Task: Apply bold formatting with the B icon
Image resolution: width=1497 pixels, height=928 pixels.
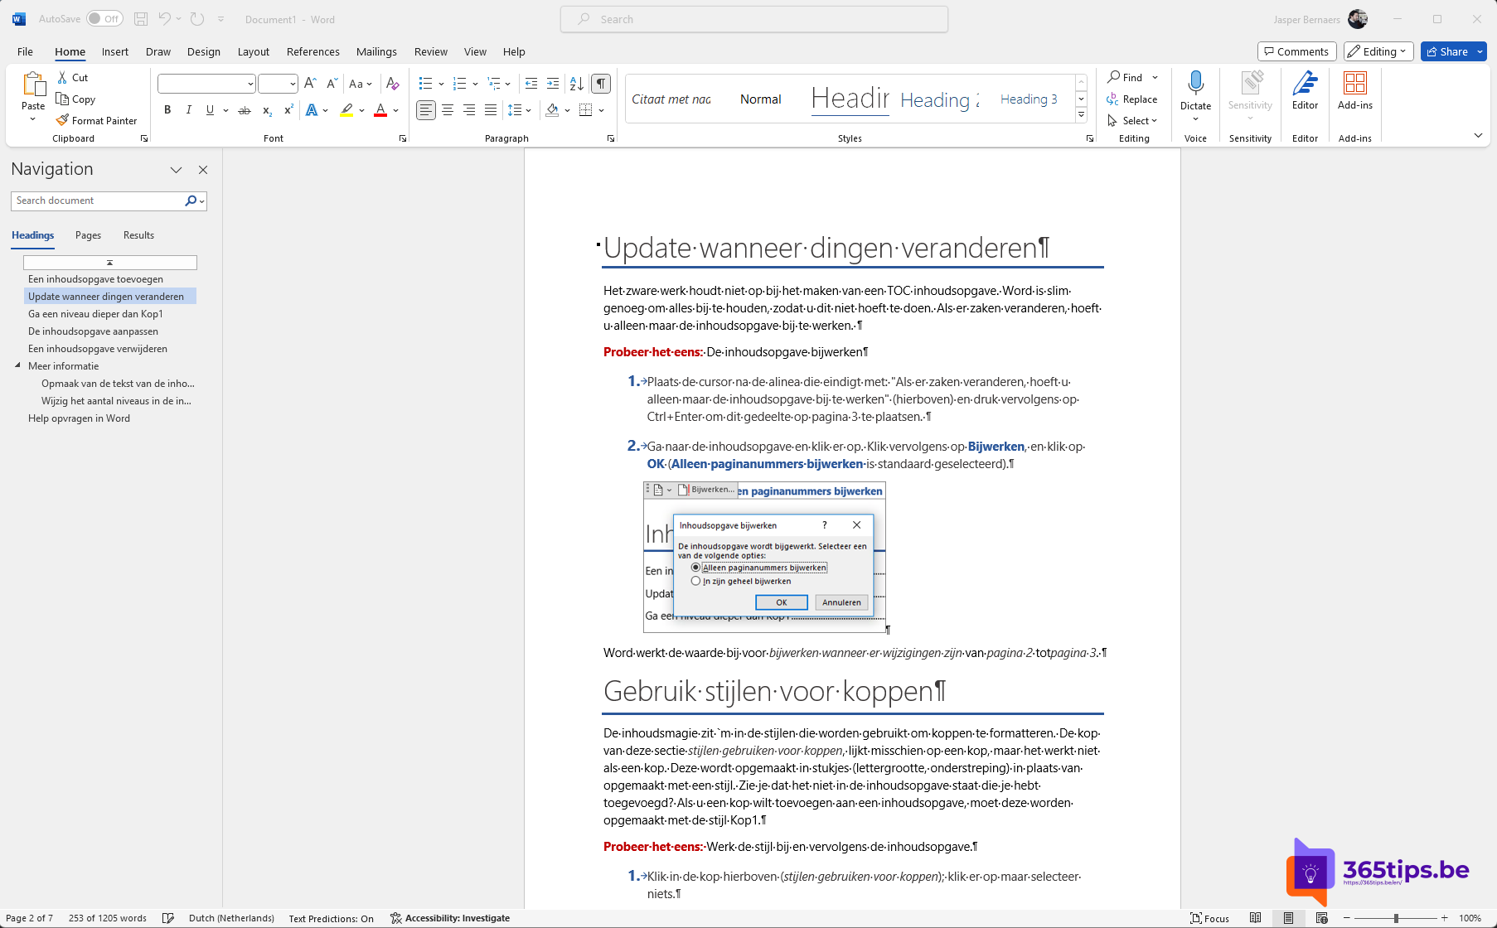Action: (x=167, y=110)
